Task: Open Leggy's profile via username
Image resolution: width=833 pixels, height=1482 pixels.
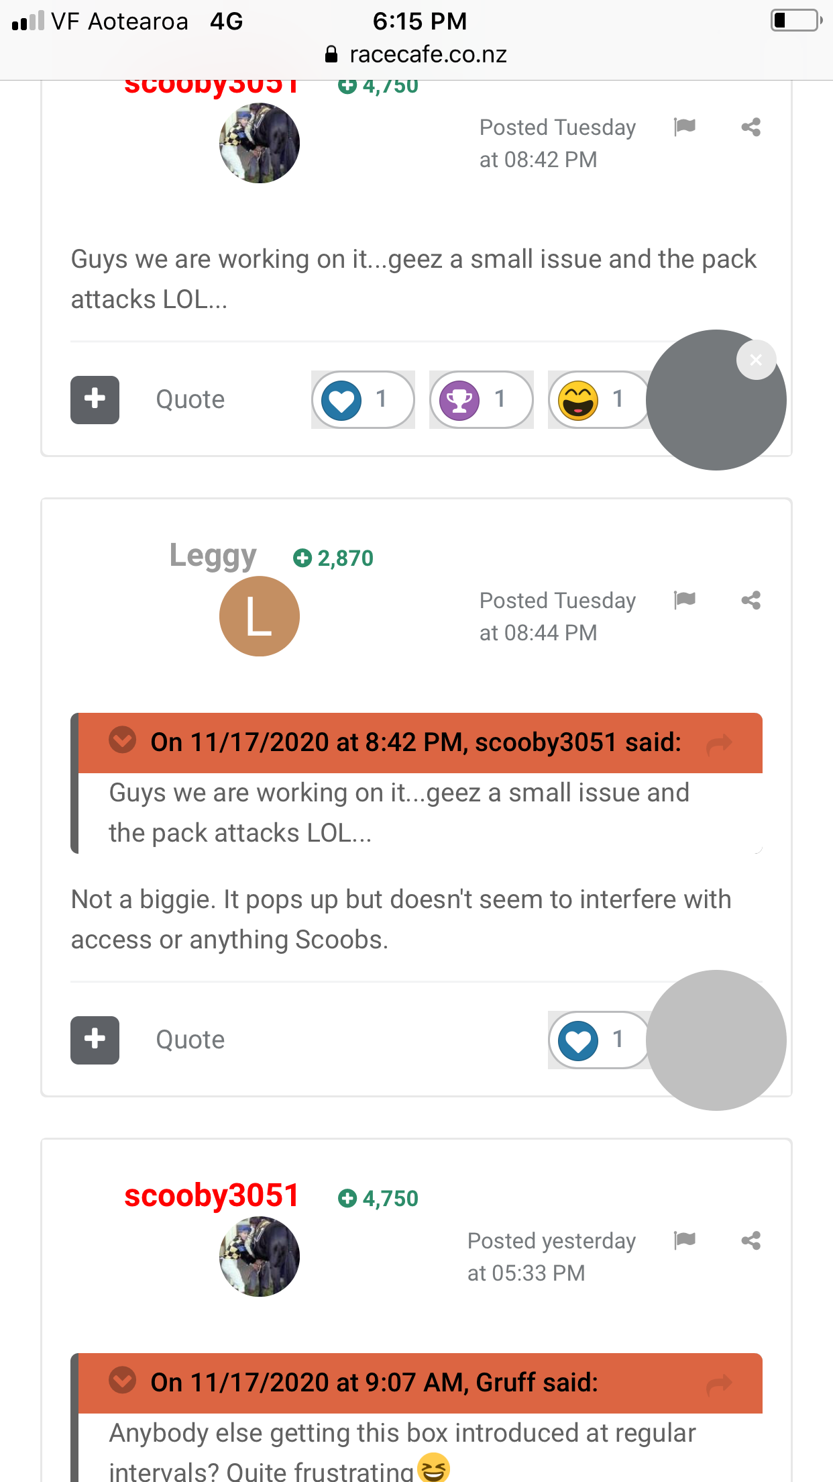Action: [x=213, y=556]
